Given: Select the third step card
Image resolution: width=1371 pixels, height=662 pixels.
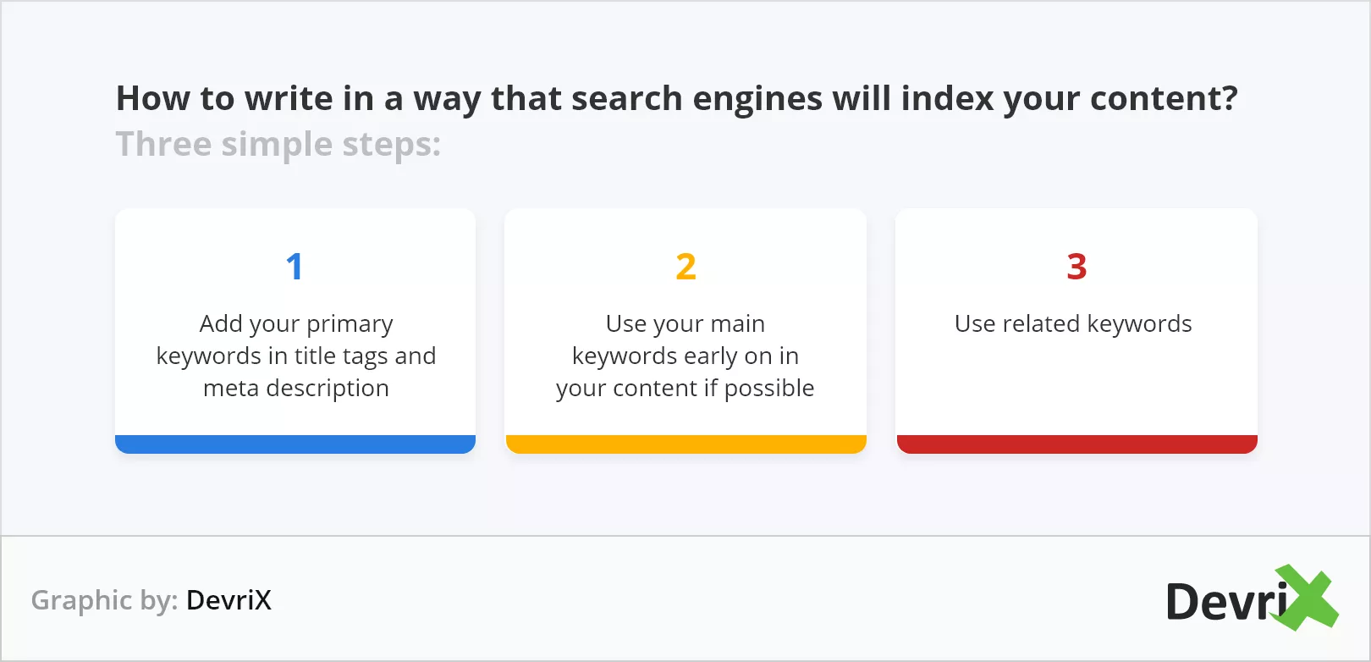Looking at the screenshot, I should pyautogui.click(x=1077, y=331).
